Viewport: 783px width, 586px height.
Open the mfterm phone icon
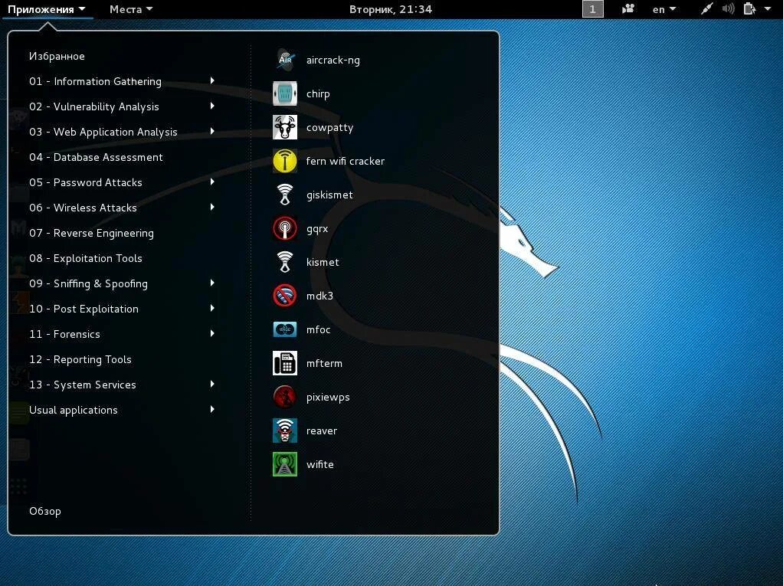[x=285, y=363]
